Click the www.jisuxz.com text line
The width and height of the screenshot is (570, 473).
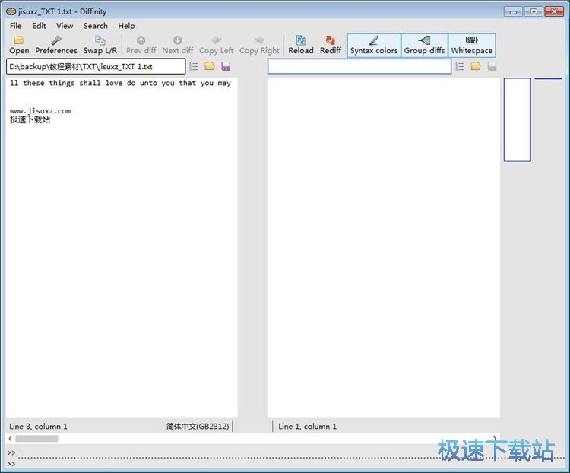(x=40, y=111)
